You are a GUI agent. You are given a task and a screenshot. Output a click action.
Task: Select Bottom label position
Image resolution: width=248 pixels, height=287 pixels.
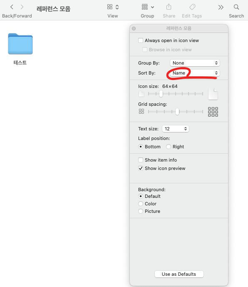(x=141, y=147)
